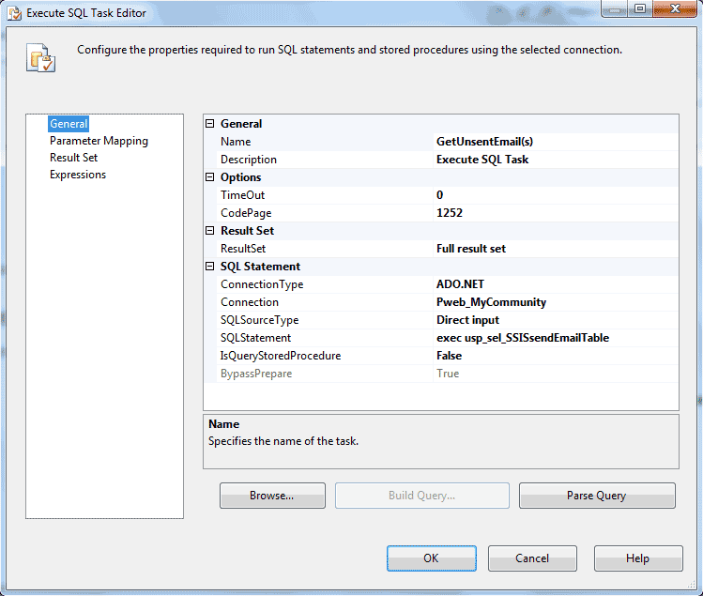This screenshot has width=703, height=596.
Task: Click the Cancel button
Action: [x=532, y=558]
